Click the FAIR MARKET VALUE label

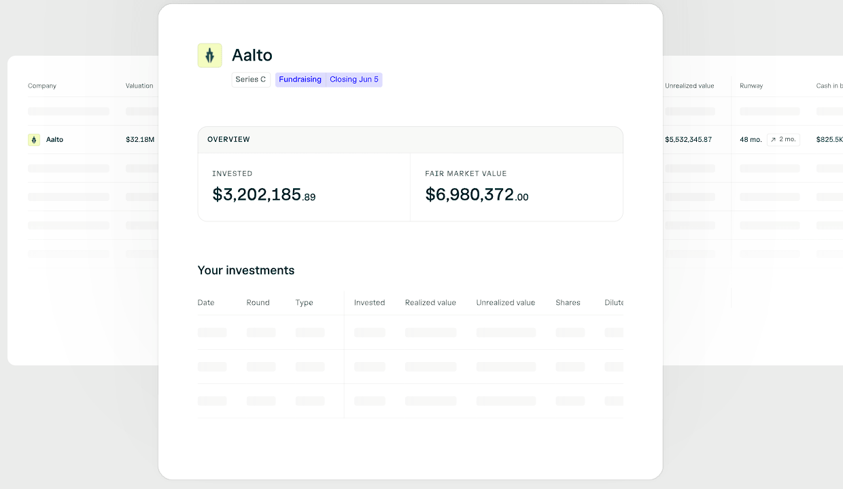[466, 174]
